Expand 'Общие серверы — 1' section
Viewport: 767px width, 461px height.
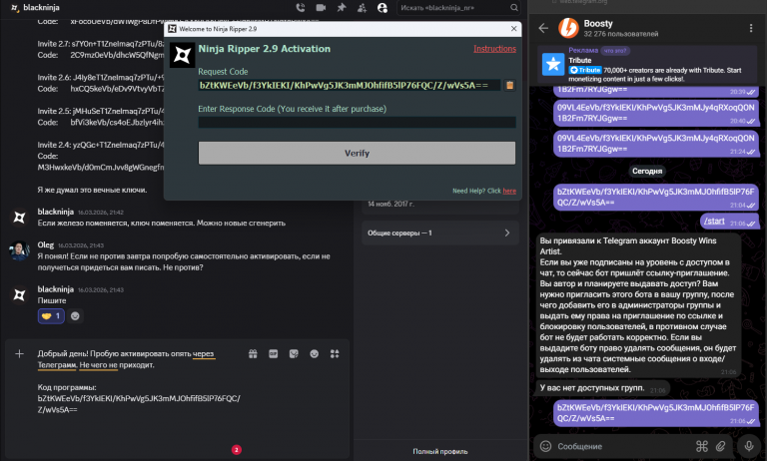click(x=439, y=232)
